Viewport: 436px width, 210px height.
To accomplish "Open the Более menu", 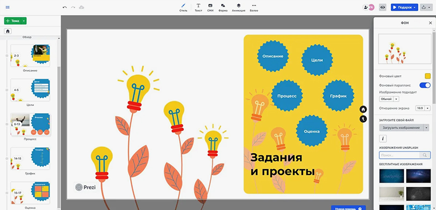I will coord(254,8).
